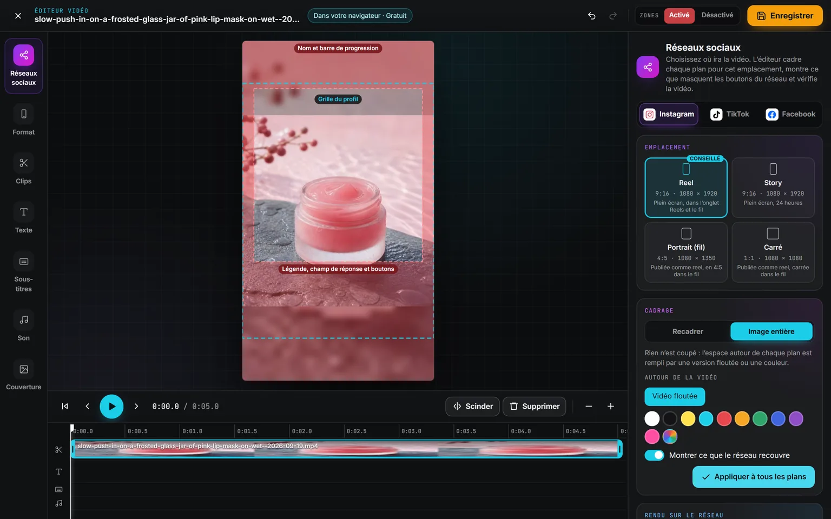The image size is (831, 519).
Task: Pick the yellow background color swatch
Action: (x=688, y=418)
